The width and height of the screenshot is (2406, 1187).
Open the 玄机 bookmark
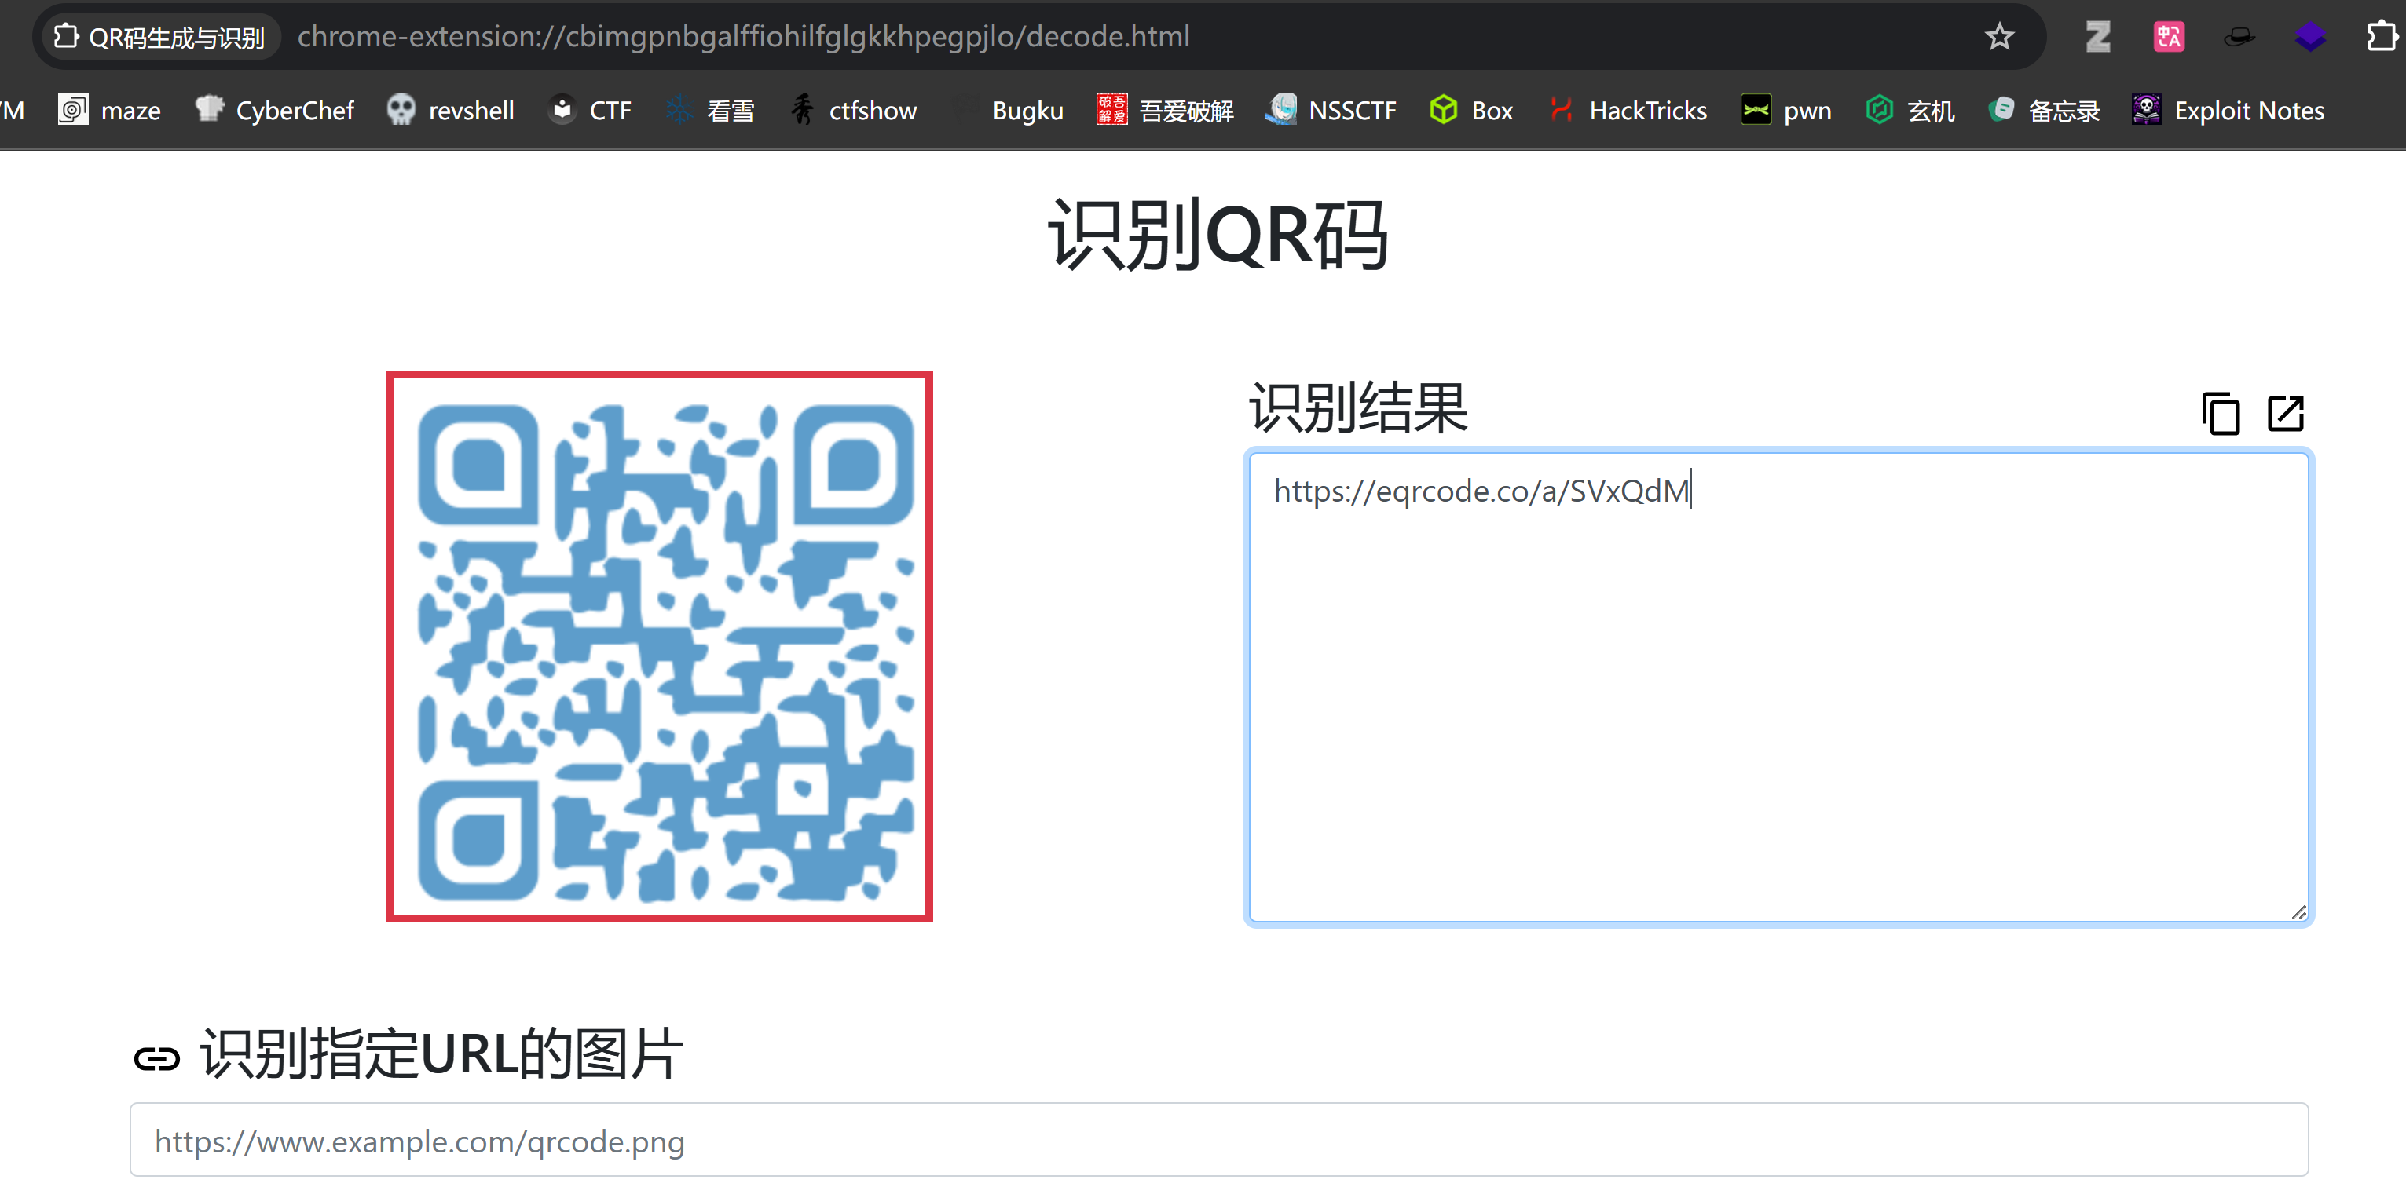click(1910, 110)
